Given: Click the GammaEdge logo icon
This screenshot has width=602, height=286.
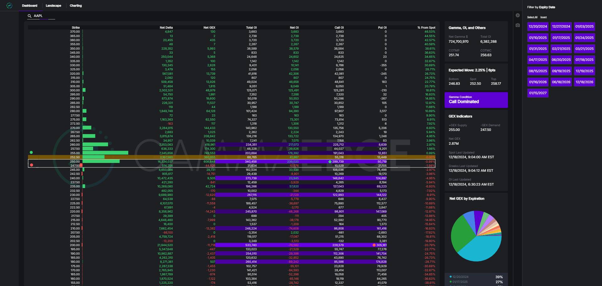Looking at the screenshot, I should pos(9,6).
